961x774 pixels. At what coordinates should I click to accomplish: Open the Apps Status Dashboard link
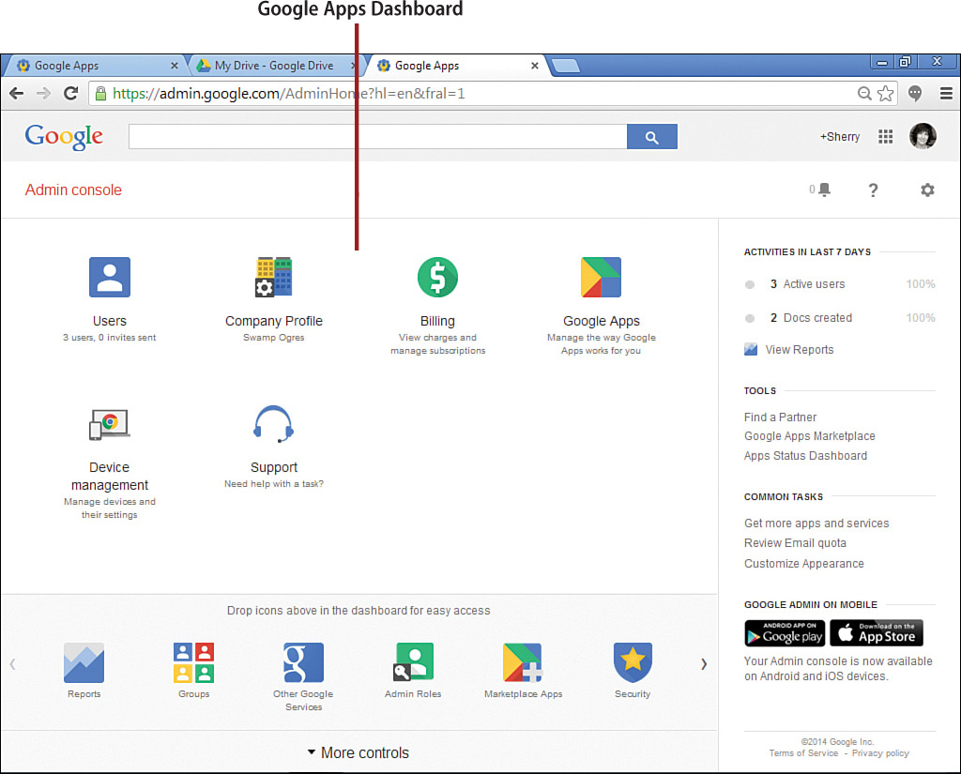click(x=805, y=455)
